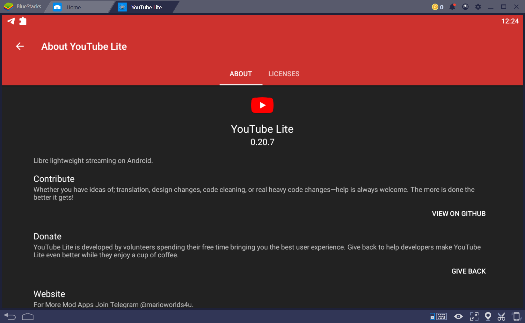Click the 'YouTube Lite' app name below the logo
This screenshot has height=323, width=525.
click(x=262, y=129)
